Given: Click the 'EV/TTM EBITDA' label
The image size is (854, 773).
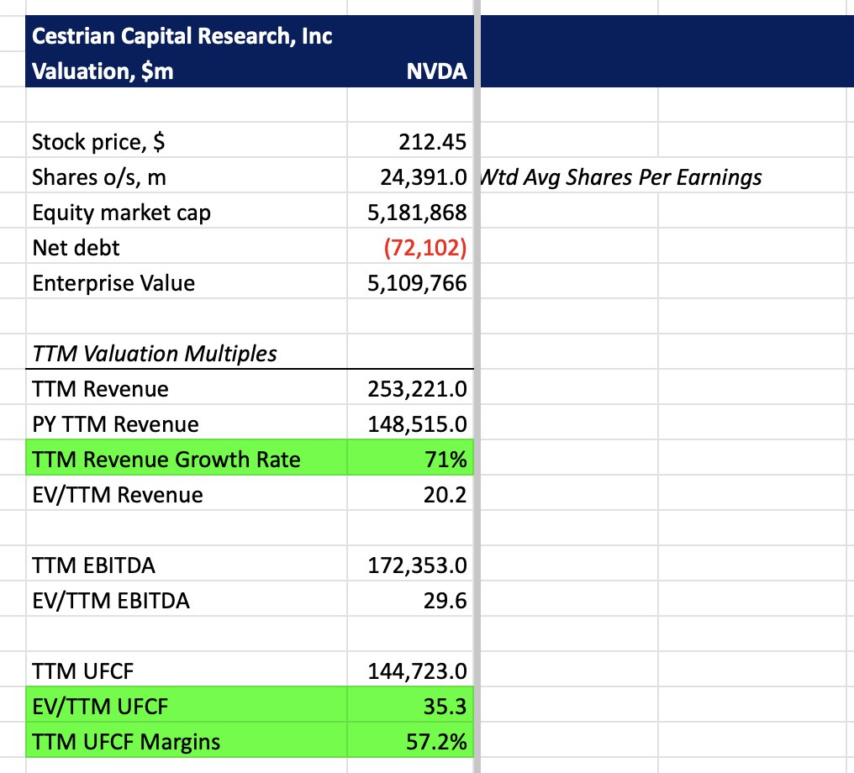Looking at the screenshot, I should pos(111,601).
